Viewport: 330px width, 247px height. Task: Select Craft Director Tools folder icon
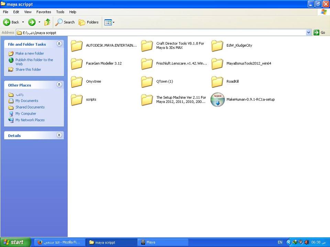(147, 46)
